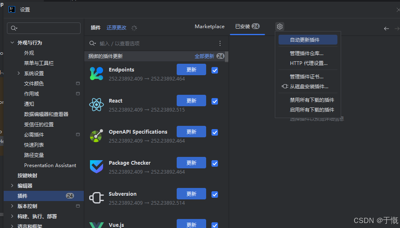Choose 从磁盘安装插件... menu item
Viewport: 400px width, 228px height.
308,87
